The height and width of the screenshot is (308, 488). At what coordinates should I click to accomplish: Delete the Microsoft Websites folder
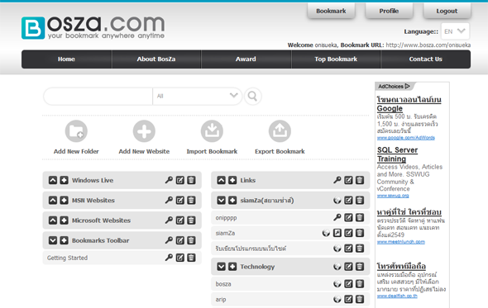pos(191,220)
